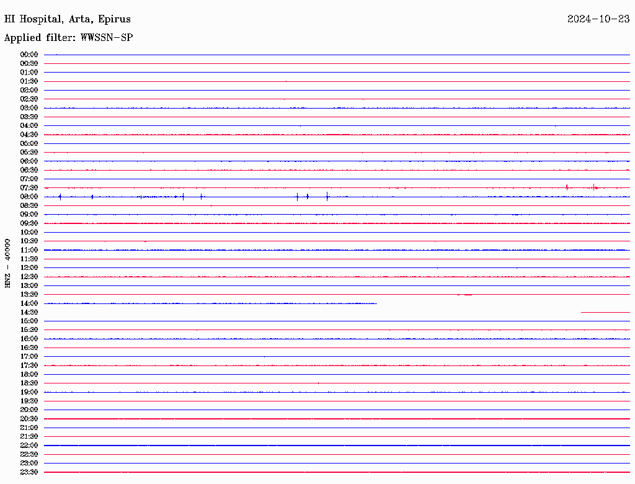635x484 pixels.
Task: Select the 16:00 time label
Action: [29, 339]
